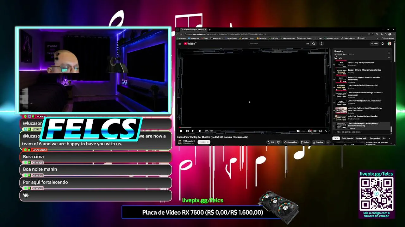The width and height of the screenshot is (405, 227).
Task: Open the YouTube account avatar menu
Action: 389,44
